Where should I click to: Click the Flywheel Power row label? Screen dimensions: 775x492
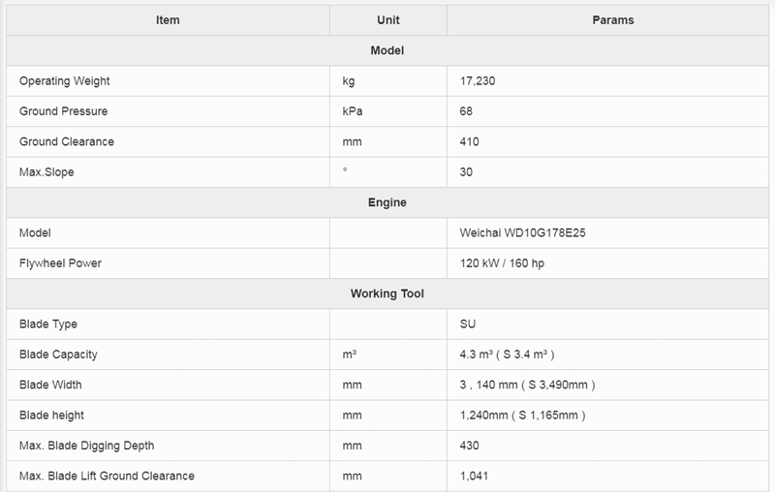[60, 263]
